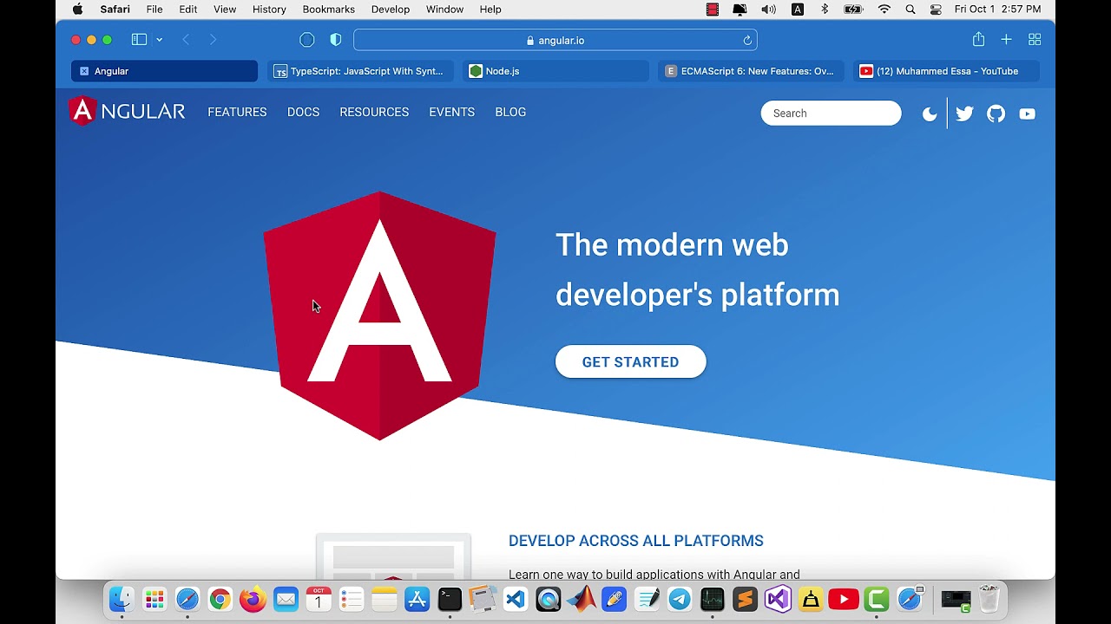Open Visual Studio Code from the Dock

516,599
